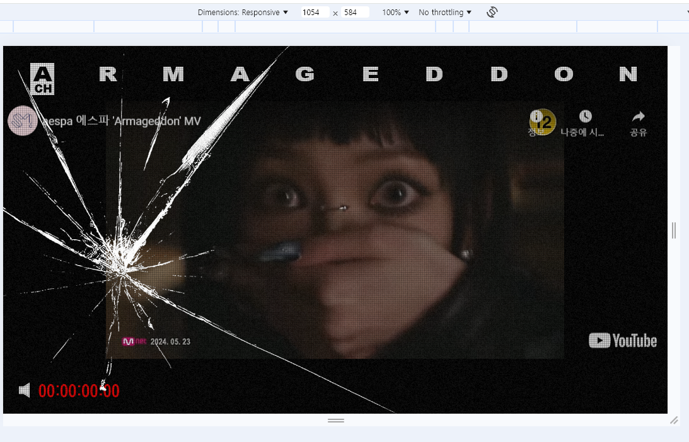Viewport: 689px width, 442px height.
Task: Open the 100% zoom dropdown
Action: click(395, 13)
